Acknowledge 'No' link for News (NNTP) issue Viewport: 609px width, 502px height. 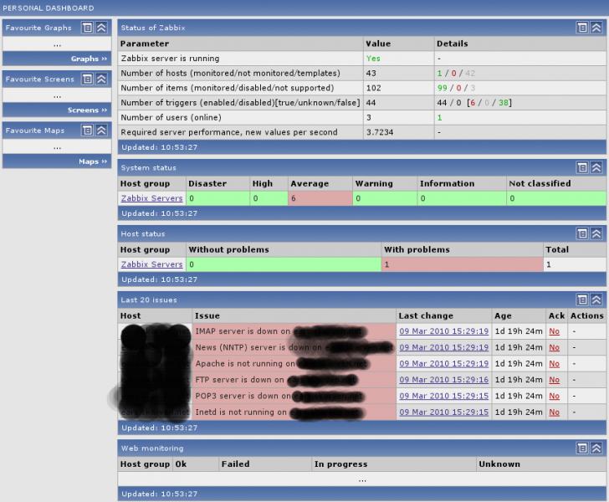[x=555, y=347]
